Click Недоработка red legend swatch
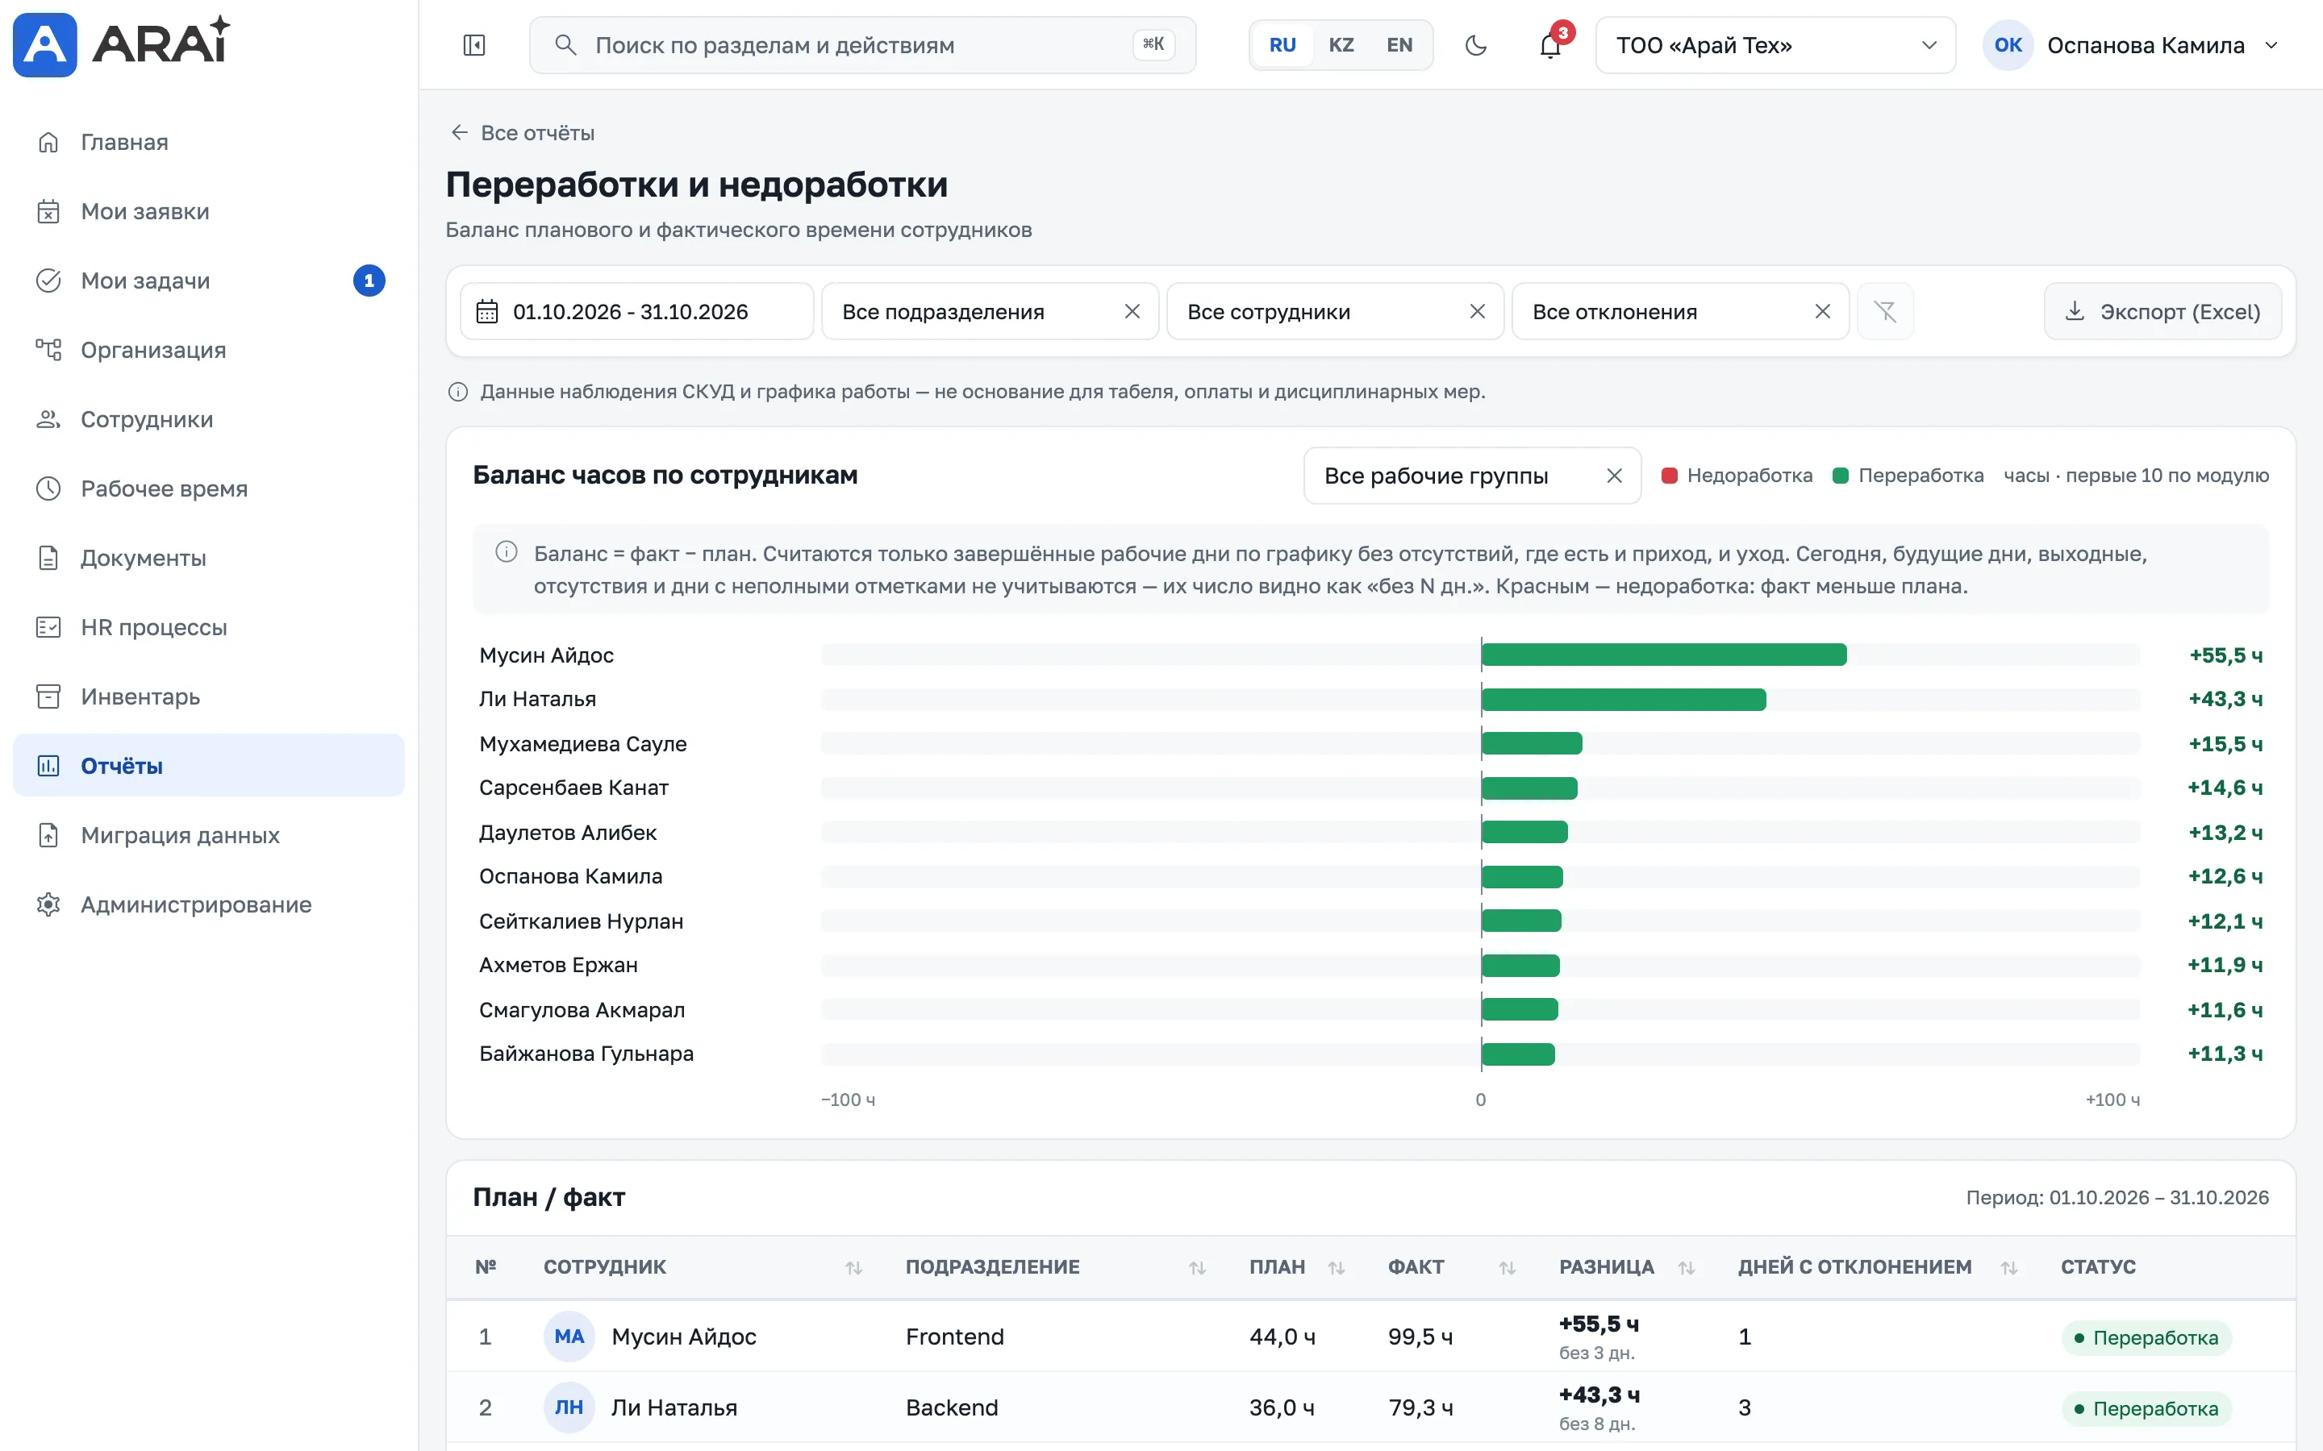Screen dimensions: 2323x1451 (x=1670, y=475)
